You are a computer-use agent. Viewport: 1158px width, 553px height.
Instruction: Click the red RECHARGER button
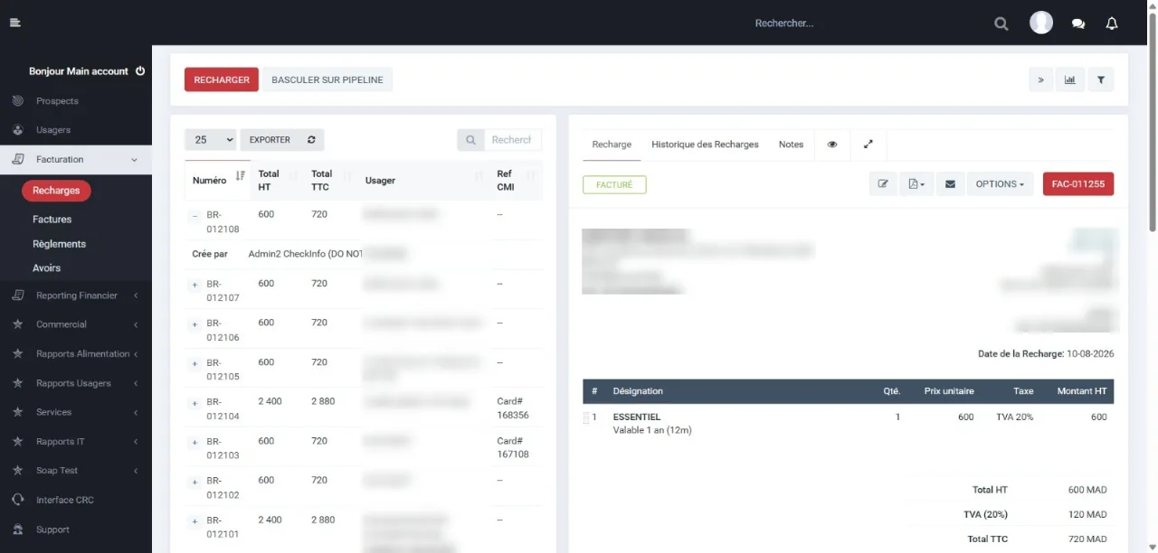tap(222, 80)
